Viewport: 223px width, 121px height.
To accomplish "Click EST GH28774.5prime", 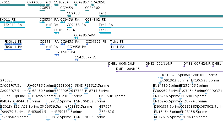I will coord(193,101).
